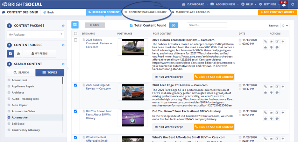Click thumbs down for Subaru Crosstrek post
The width and height of the screenshot is (298, 142).
click(271, 47)
